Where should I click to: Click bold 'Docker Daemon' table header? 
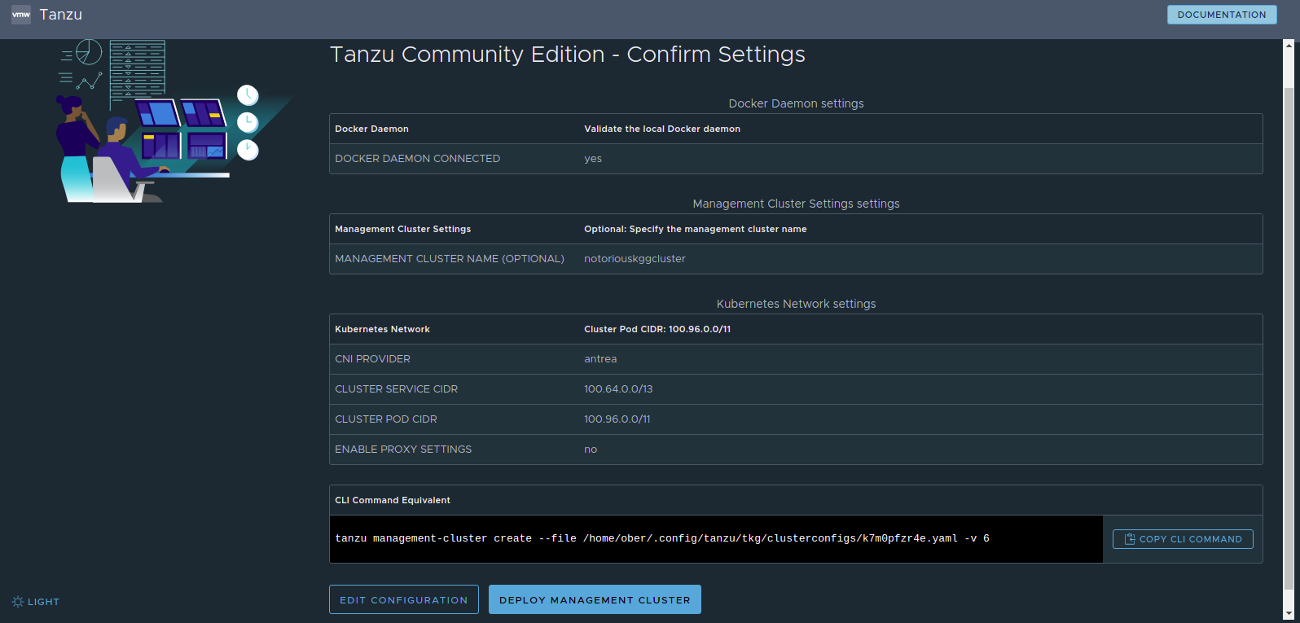372,129
